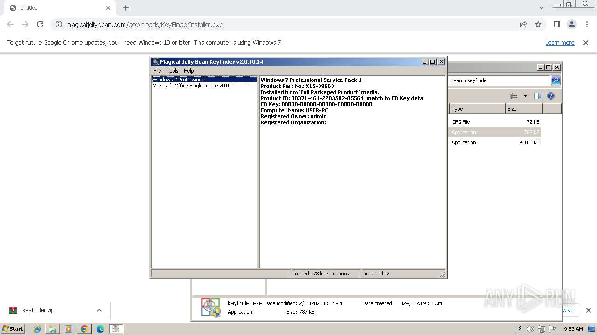Open Windows Explorer from the taskbar
This screenshot has height=335, width=597.
click(53, 329)
